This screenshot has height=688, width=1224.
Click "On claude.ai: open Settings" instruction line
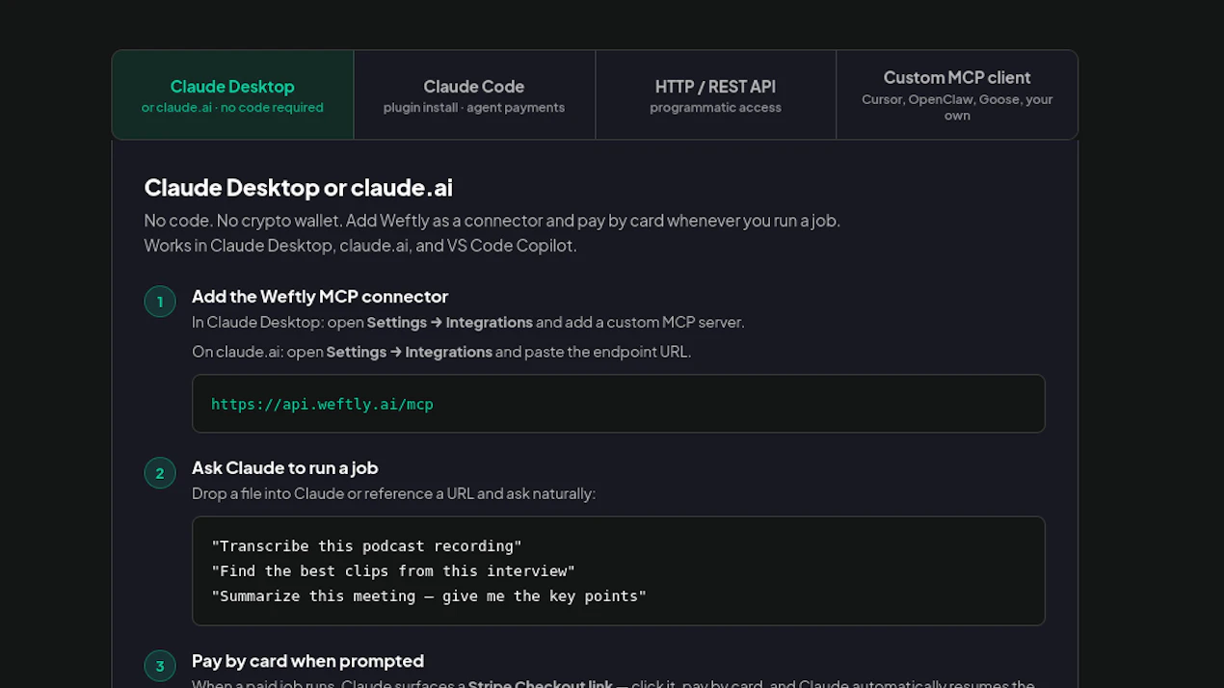(x=441, y=352)
